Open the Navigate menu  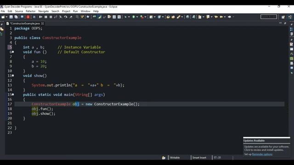44,11
